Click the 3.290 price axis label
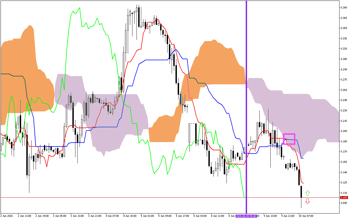Viewport: 351px width, 219px height. click(344, 69)
